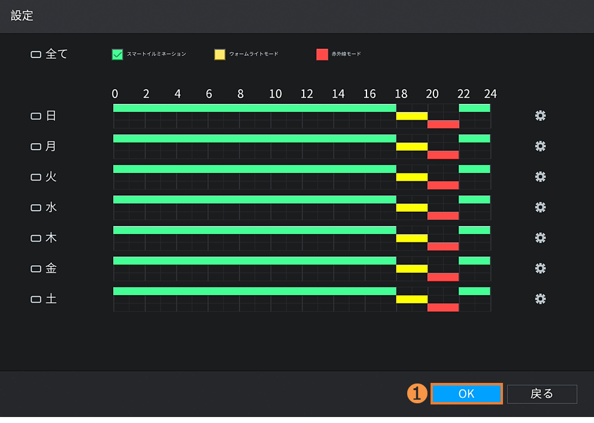Tick the 全て (all) checkbox
594x423 pixels.
[x=36, y=54]
